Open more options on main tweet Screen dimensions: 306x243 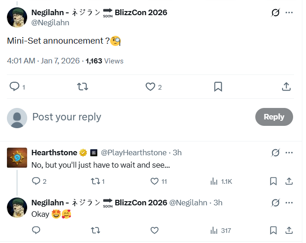pos(289,13)
